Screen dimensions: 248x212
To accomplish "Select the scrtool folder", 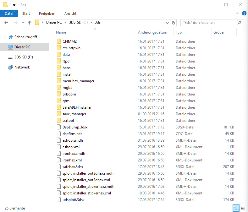I will [x=68, y=121].
